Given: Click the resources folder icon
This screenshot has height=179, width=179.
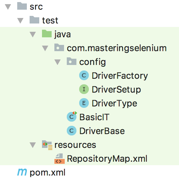Looking at the screenshot, I should click(x=47, y=145).
